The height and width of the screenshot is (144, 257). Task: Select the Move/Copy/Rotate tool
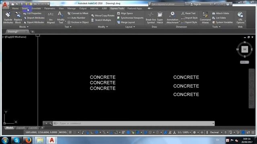[x=103, y=16]
